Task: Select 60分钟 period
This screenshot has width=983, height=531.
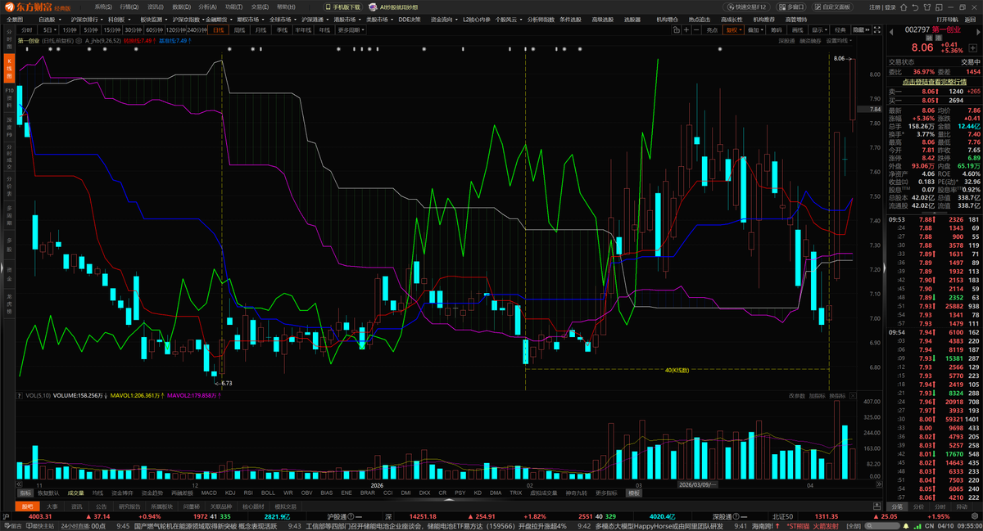Action: (x=153, y=29)
